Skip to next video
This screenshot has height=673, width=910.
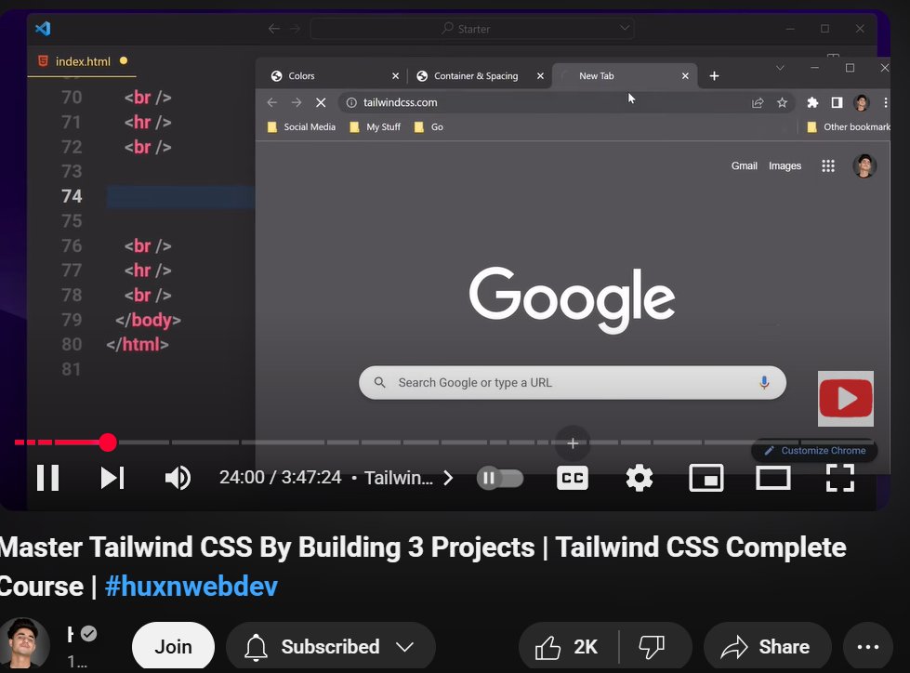coord(112,478)
